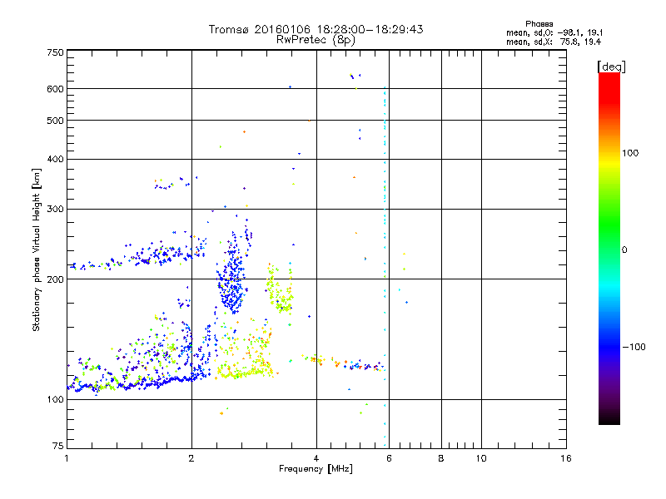The image size is (666, 499).
Task: Click the colorbar label "0"
Action: [624, 250]
